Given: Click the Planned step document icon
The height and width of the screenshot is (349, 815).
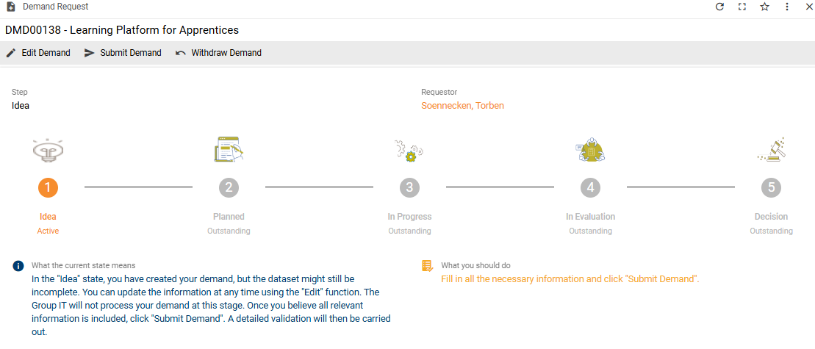Looking at the screenshot, I should [x=229, y=150].
